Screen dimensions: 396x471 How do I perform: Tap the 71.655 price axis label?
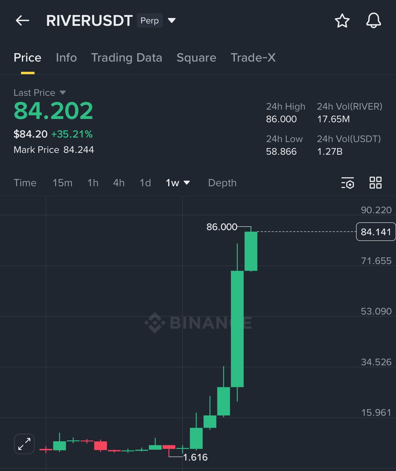point(376,261)
